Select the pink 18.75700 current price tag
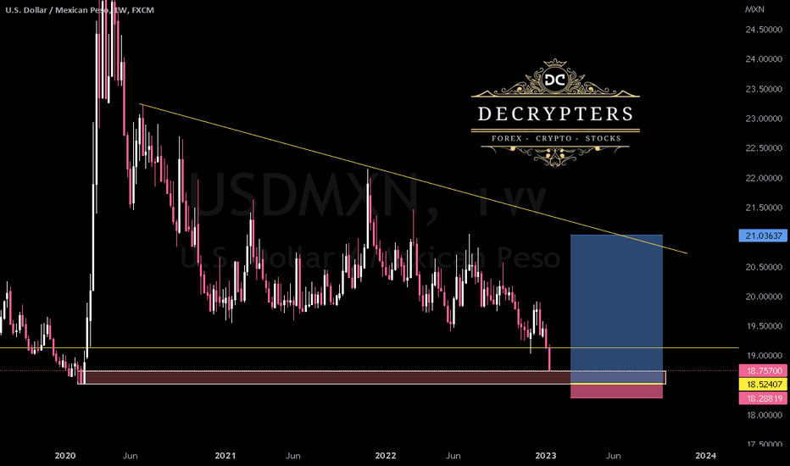Viewport: 790px width, 466px height. (x=763, y=371)
